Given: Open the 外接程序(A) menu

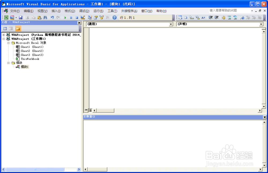Looking at the screenshot, I should [x=129, y=11].
